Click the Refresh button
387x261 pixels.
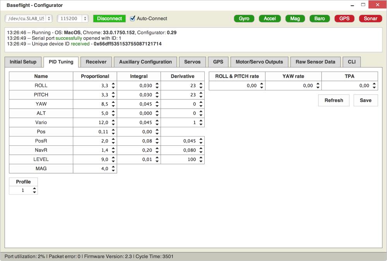tap(334, 101)
